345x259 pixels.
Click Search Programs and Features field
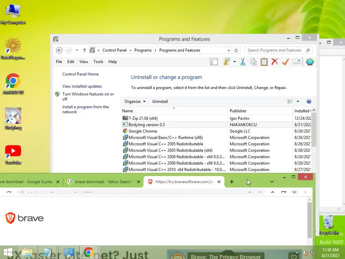(x=274, y=50)
